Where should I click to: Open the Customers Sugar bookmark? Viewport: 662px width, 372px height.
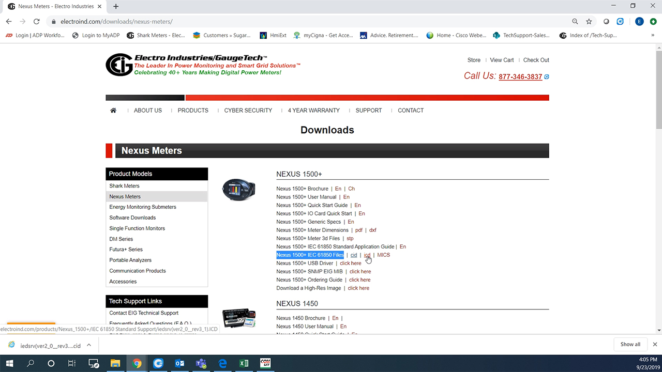point(222,35)
